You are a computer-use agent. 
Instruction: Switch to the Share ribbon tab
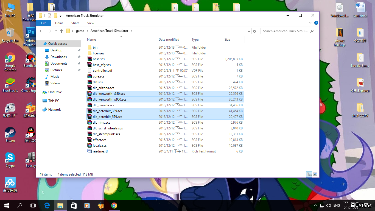click(x=75, y=23)
